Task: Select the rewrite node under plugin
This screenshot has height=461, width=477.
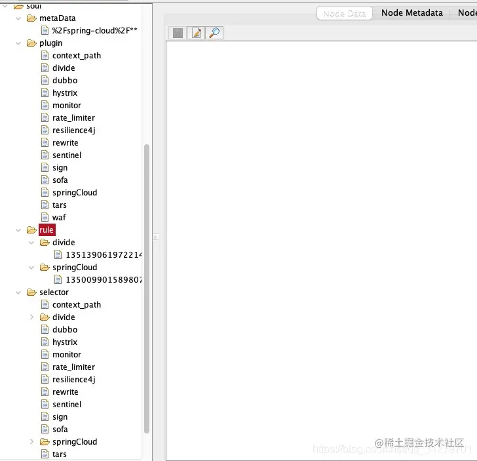Action: click(65, 143)
